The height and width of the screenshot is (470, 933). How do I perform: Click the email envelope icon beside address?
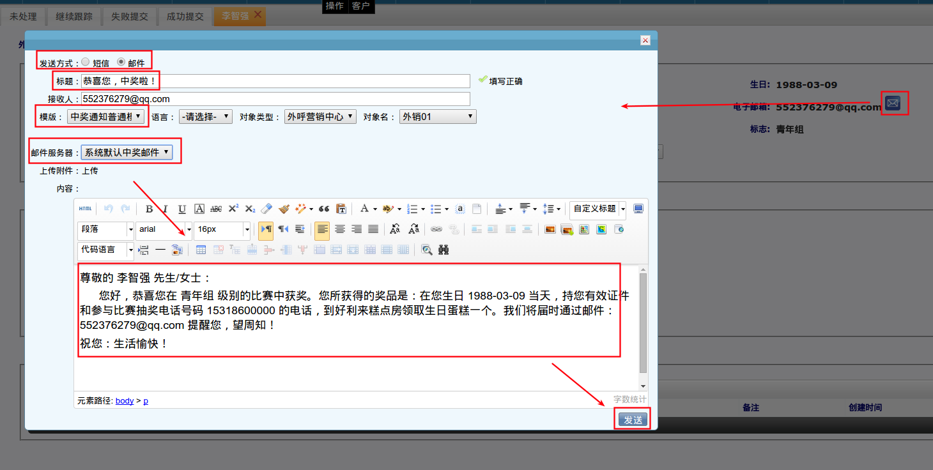pos(893,103)
